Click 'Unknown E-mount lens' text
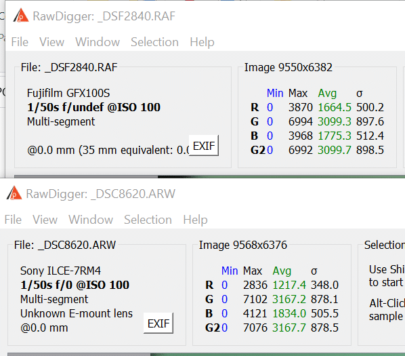405x356 pixels. 77,313
